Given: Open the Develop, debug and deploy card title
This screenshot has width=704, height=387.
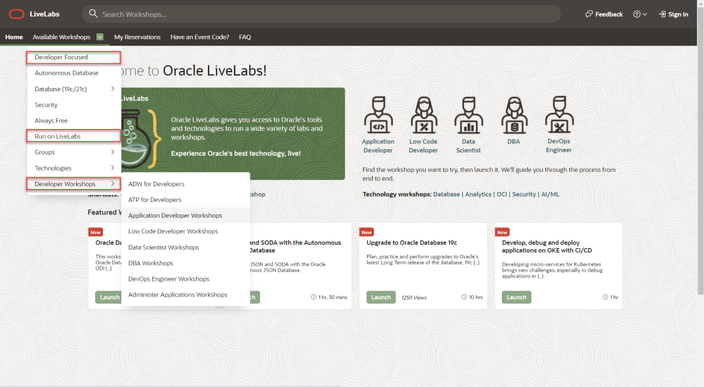Looking at the screenshot, I should tap(547, 246).
